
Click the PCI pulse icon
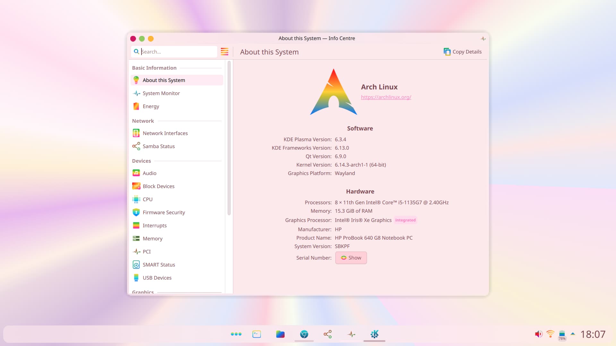pyautogui.click(x=136, y=251)
